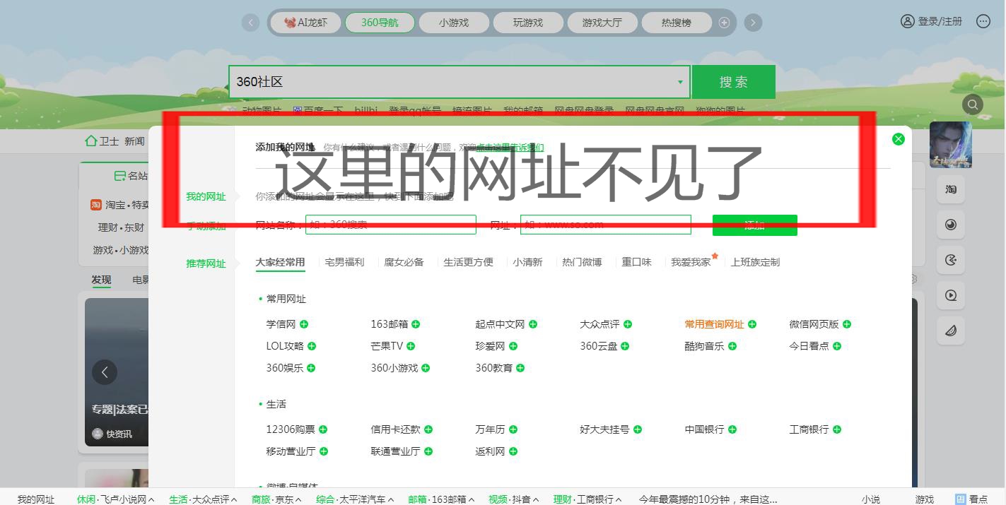
Task: Add 学信网 with its green plus icon
Action: point(304,324)
